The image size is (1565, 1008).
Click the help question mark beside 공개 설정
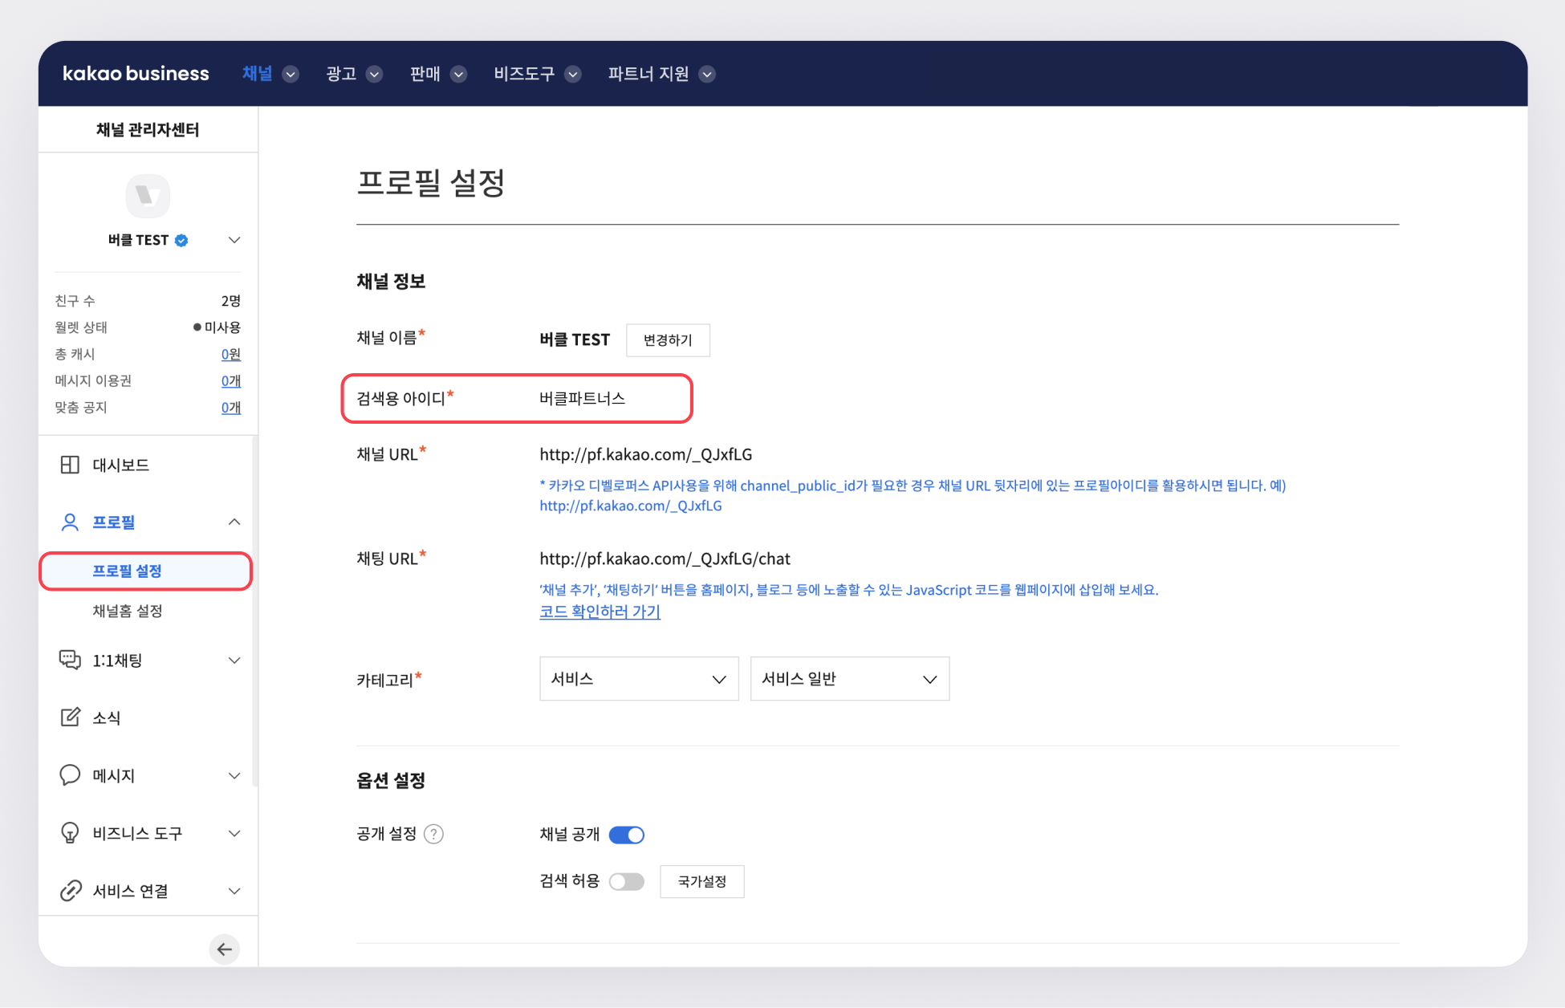click(433, 835)
